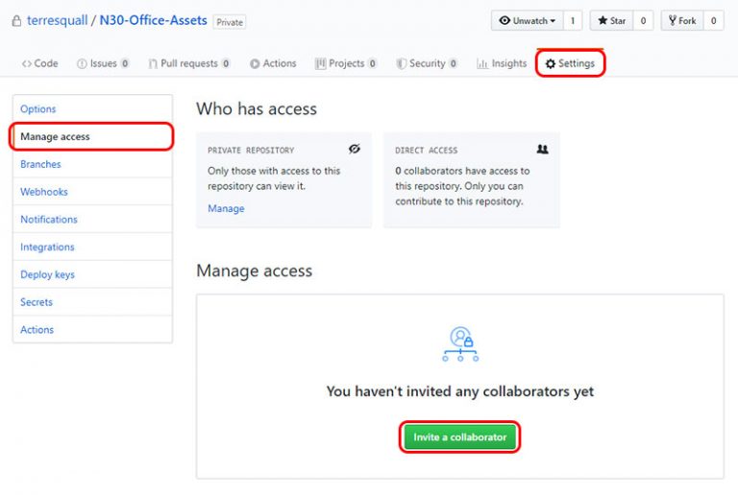
Task: Star the N30-Office-Assets repository
Action: pos(611,20)
